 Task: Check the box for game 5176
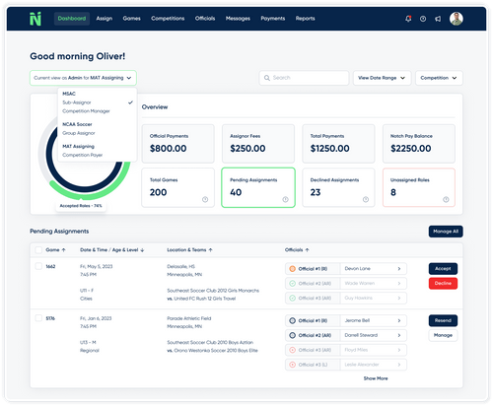pos(38,318)
